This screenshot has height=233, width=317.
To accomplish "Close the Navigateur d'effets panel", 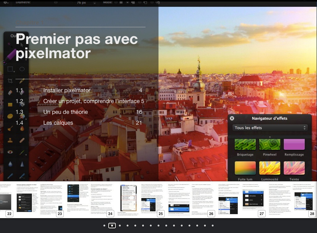I will tap(232, 118).
